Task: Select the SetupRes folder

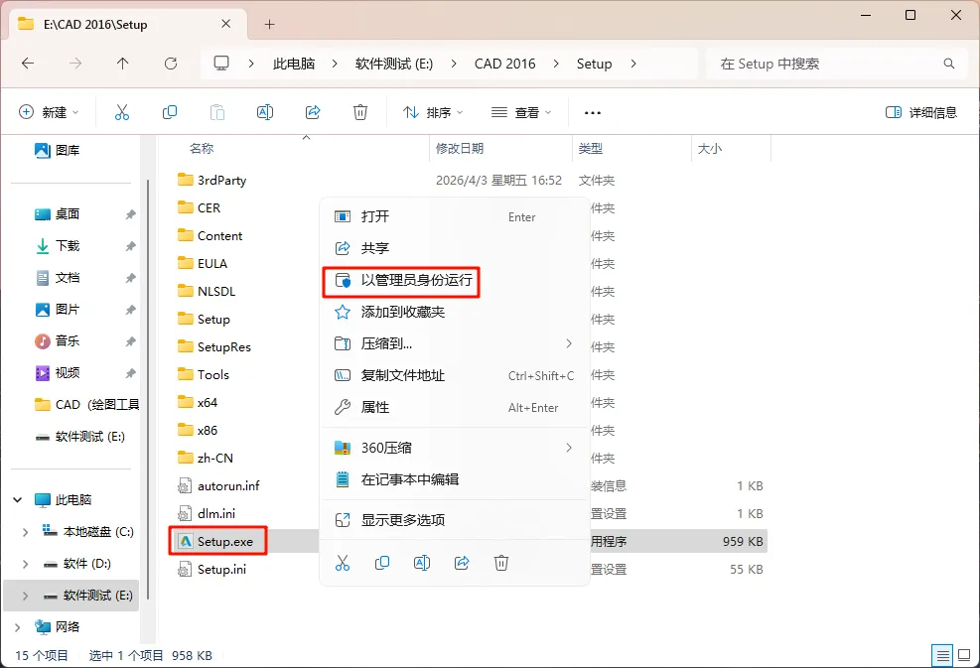Action: tap(214, 346)
